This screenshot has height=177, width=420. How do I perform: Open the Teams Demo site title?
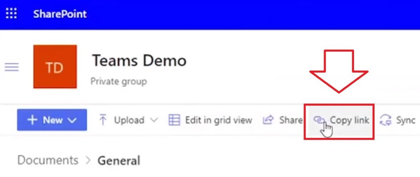pos(139,60)
